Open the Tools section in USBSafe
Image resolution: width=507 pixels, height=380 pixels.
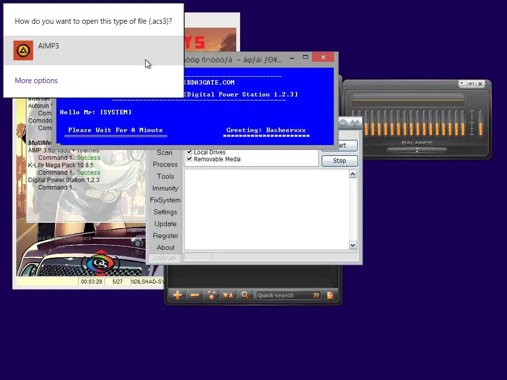[165, 176]
